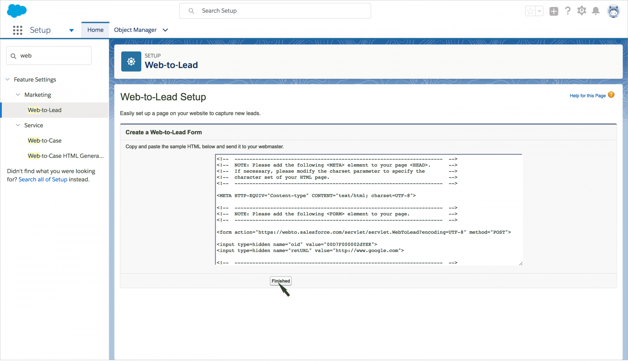Collapse the Service tree node
This screenshot has width=628, height=361.
pyautogui.click(x=18, y=125)
